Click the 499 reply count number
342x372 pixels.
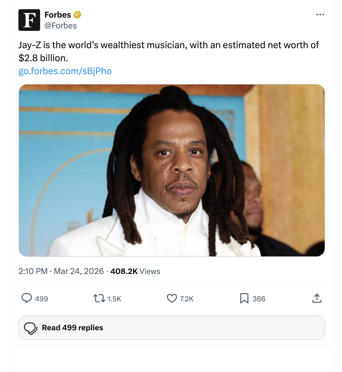tap(41, 299)
